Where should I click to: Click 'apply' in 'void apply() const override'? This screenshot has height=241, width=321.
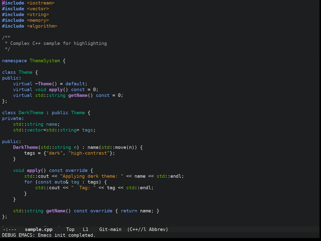click(x=34, y=170)
